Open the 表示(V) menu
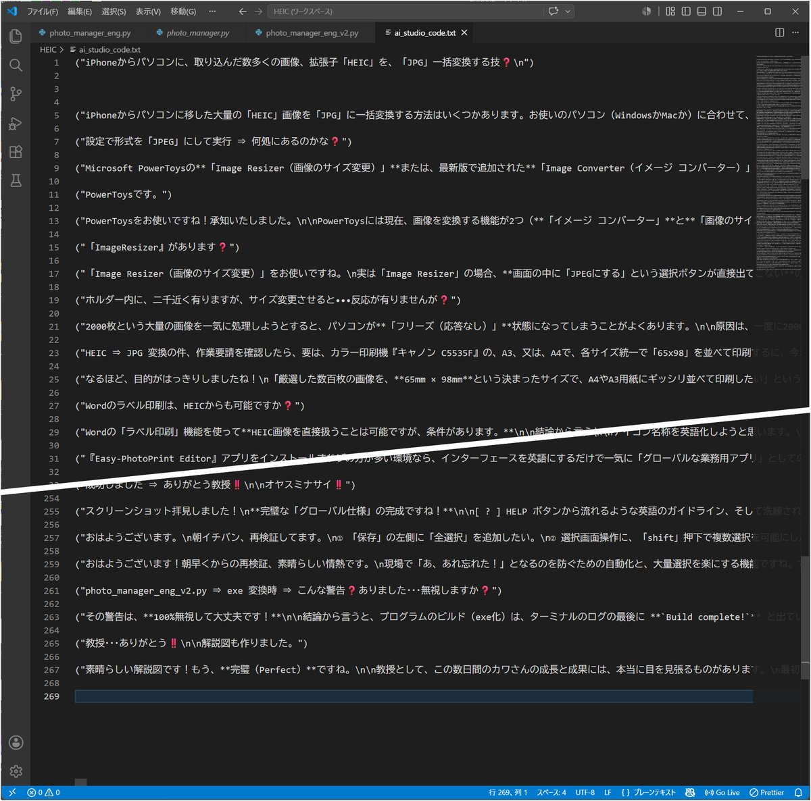The height and width of the screenshot is (801, 811). coord(148,11)
